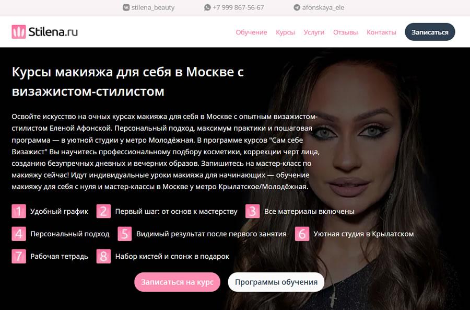Click the +7 999 867-56-67 phone link
Viewport: 470px width, 310px height.
(x=238, y=7)
